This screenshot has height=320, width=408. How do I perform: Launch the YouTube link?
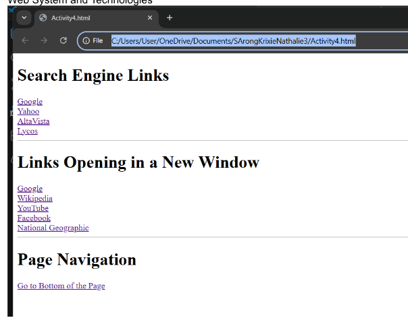tap(33, 208)
